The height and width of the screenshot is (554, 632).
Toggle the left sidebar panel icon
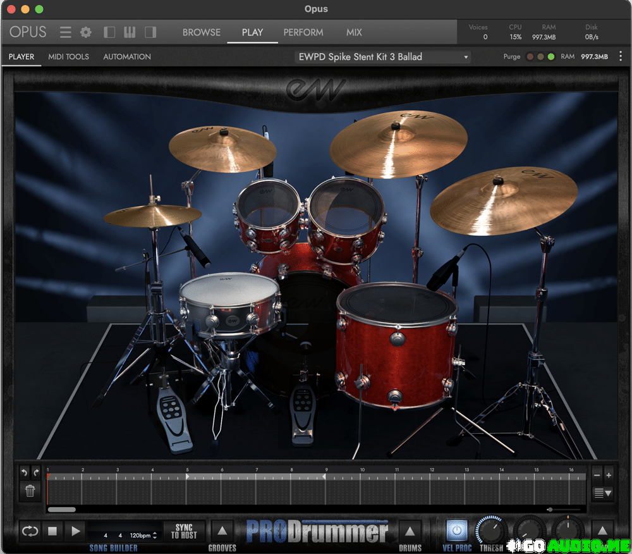coord(109,32)
